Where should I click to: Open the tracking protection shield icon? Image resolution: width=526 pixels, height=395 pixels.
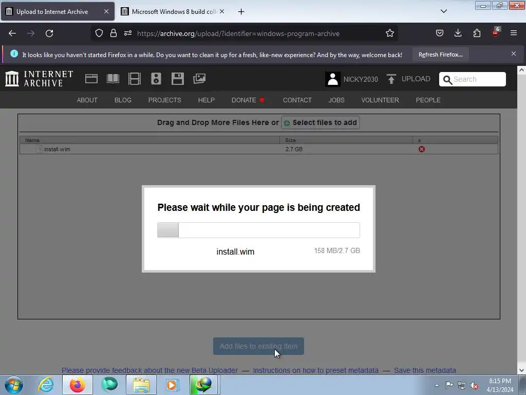click(99, 33)
